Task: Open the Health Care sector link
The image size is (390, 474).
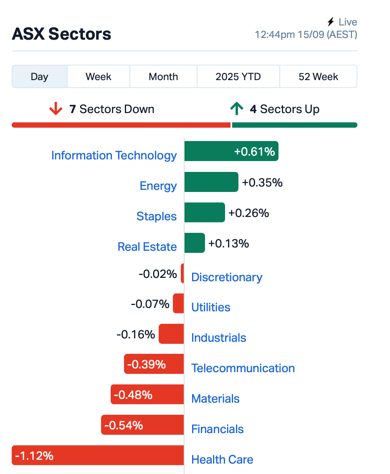Action: (222, 460)
